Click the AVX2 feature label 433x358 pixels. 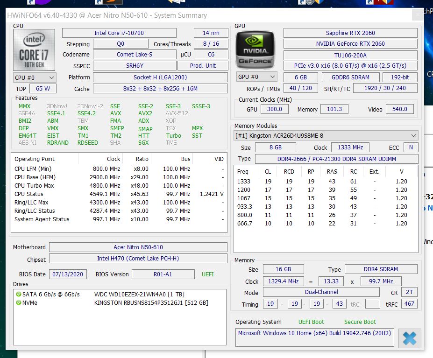click(x=145, y=113)
